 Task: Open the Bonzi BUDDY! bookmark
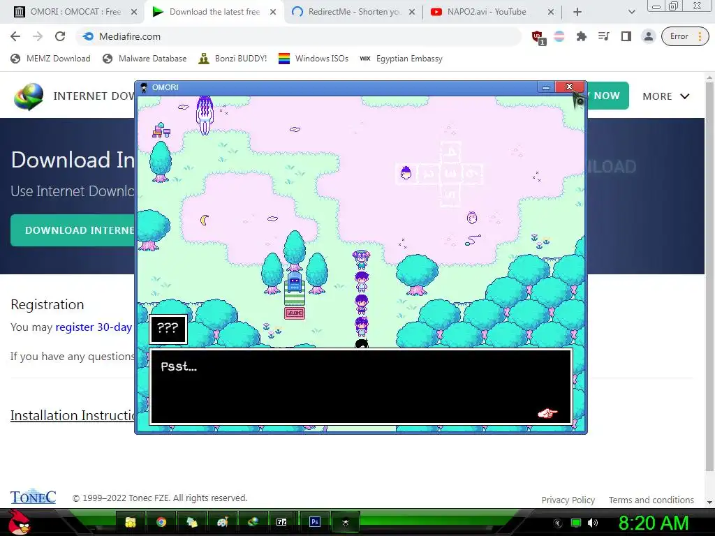(x=233, y=59)
